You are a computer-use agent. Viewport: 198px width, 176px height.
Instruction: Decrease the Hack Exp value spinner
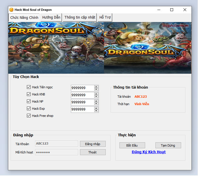point(96,111)
